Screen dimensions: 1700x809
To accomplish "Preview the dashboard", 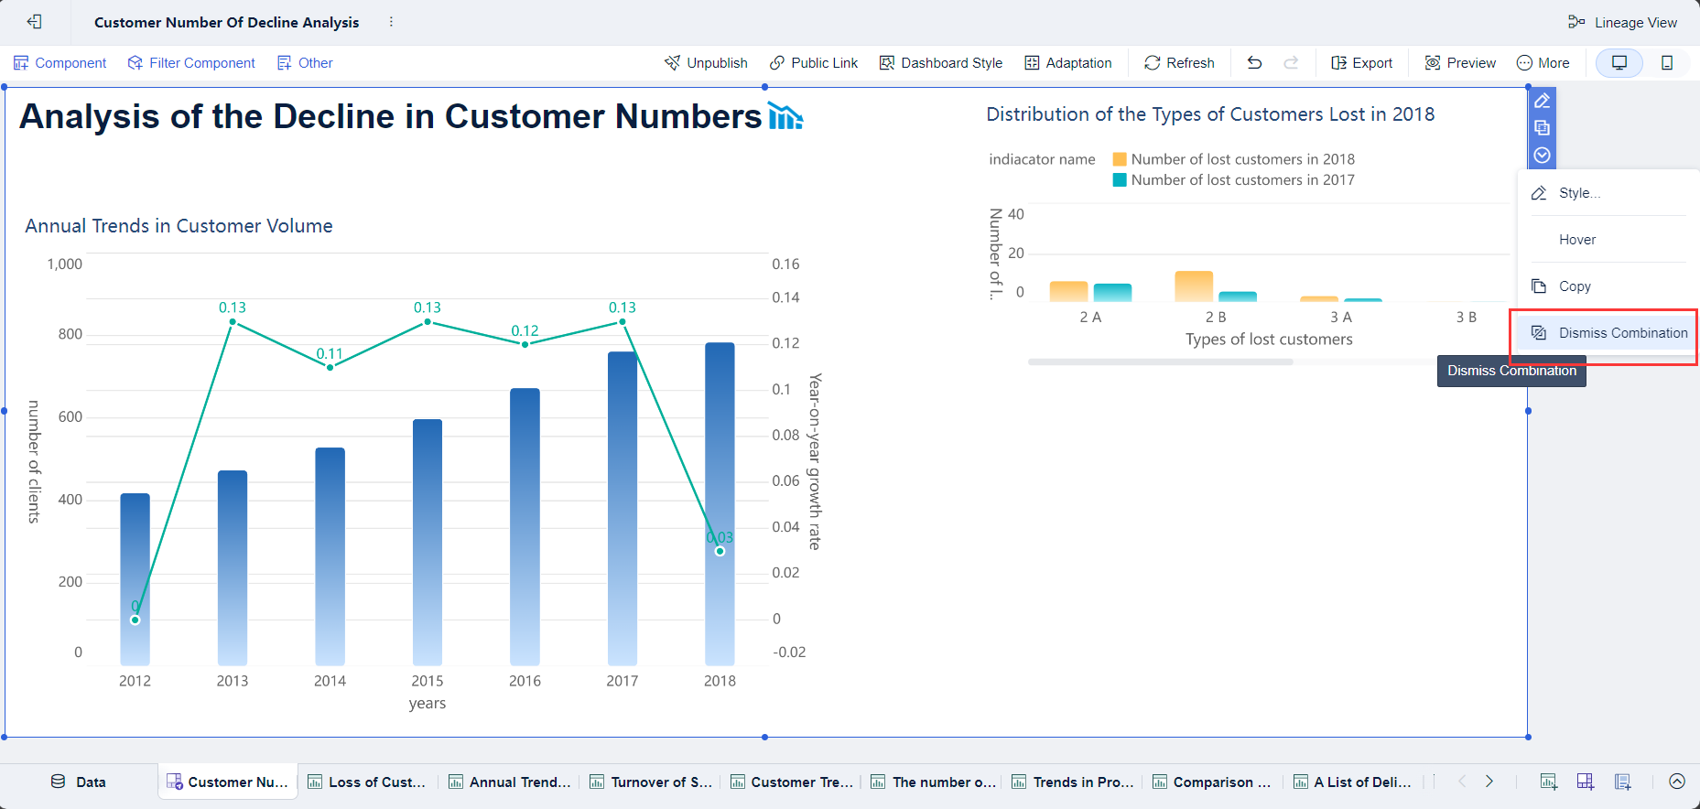I will [1460, 63].
